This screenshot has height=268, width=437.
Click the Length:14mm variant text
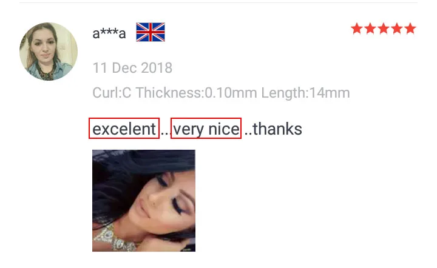click(x=305, y=93)
